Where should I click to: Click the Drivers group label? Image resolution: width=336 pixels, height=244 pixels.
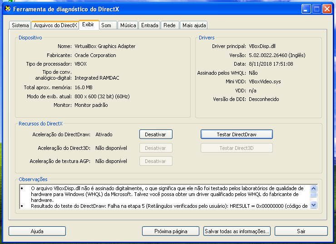207,38
